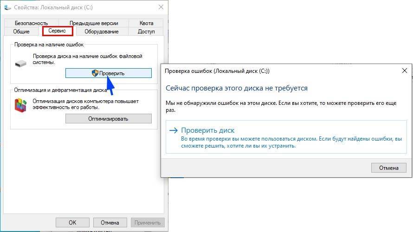Select the Общие tab
The height and width of the screenshot is (232, 413).
(x=21, y=32)
